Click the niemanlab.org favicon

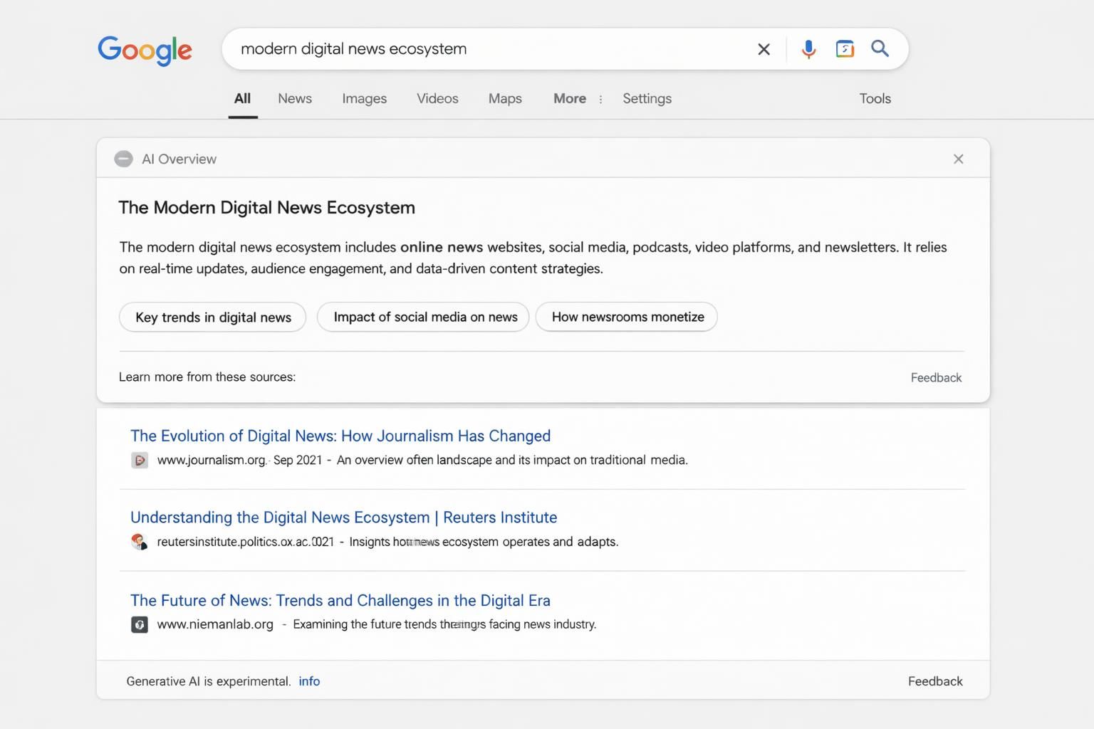tap(140, 625)
